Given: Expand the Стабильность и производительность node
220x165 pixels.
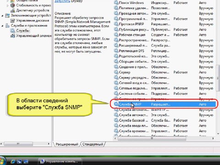Looking at the screenshot, I should [8, 5].
